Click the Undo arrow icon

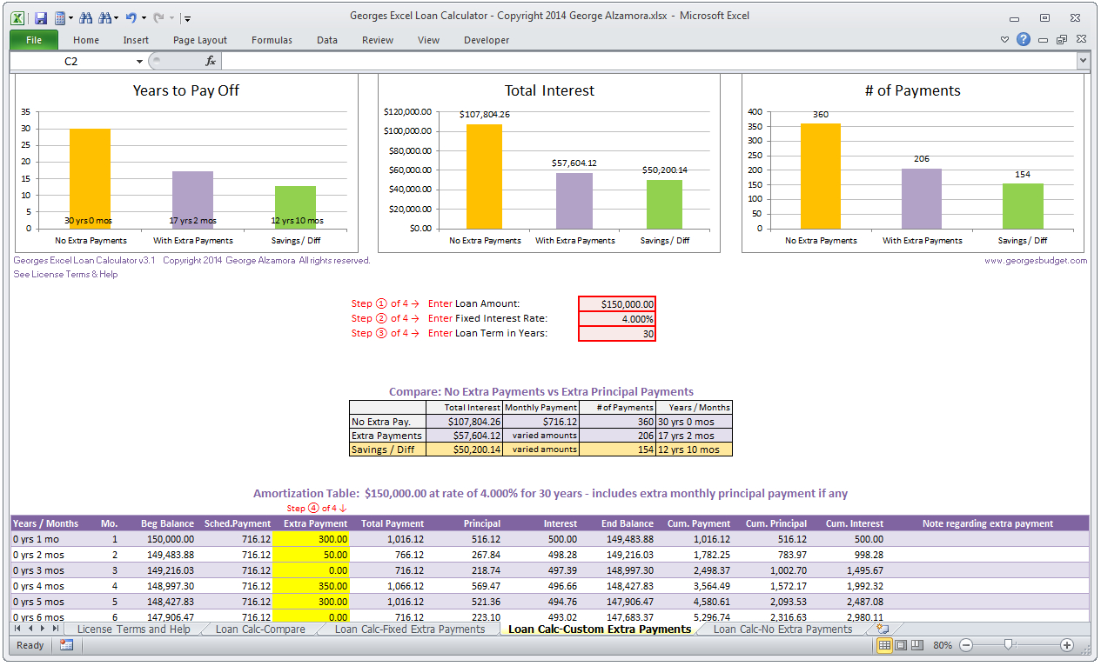(x=131, y=17)
